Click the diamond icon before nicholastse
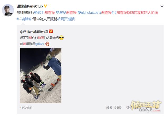Screen dimensions: 166x116 coord(79,13)
